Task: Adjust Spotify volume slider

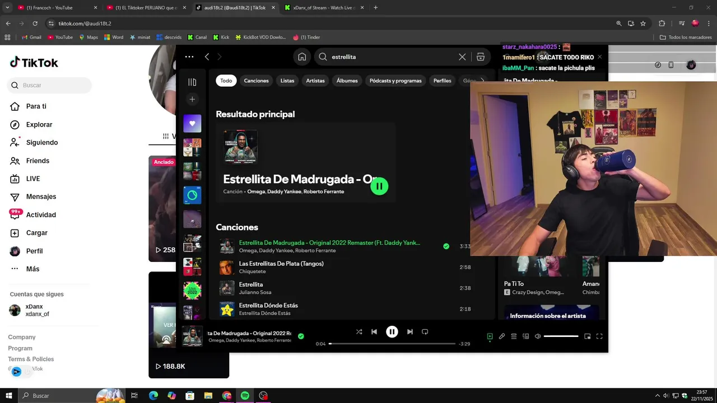Action: point(561,336)
